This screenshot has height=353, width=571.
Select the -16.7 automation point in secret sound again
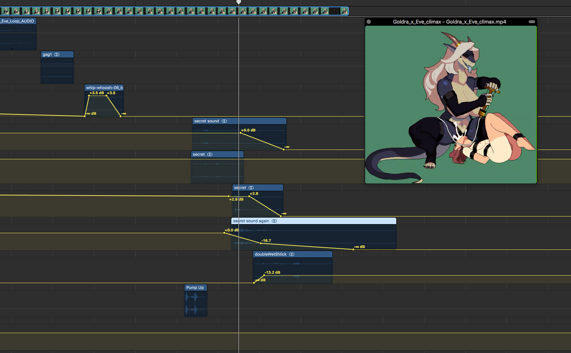point(261,243)
